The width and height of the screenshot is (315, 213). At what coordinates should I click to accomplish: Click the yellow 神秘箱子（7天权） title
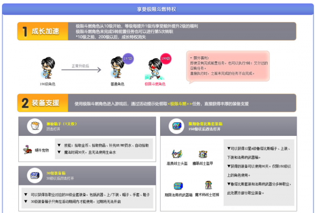click(x=61, y=124)
